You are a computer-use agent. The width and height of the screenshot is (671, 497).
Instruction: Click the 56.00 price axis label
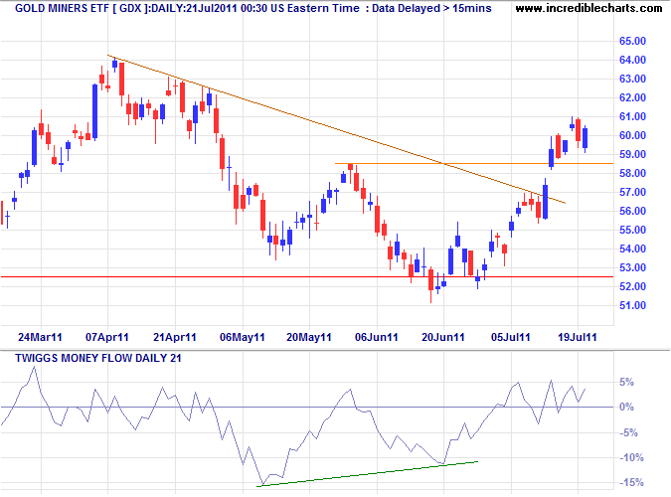[632, 211]
